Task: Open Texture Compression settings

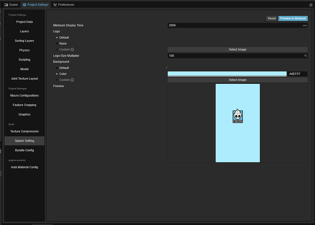Action: coord(24,132)
